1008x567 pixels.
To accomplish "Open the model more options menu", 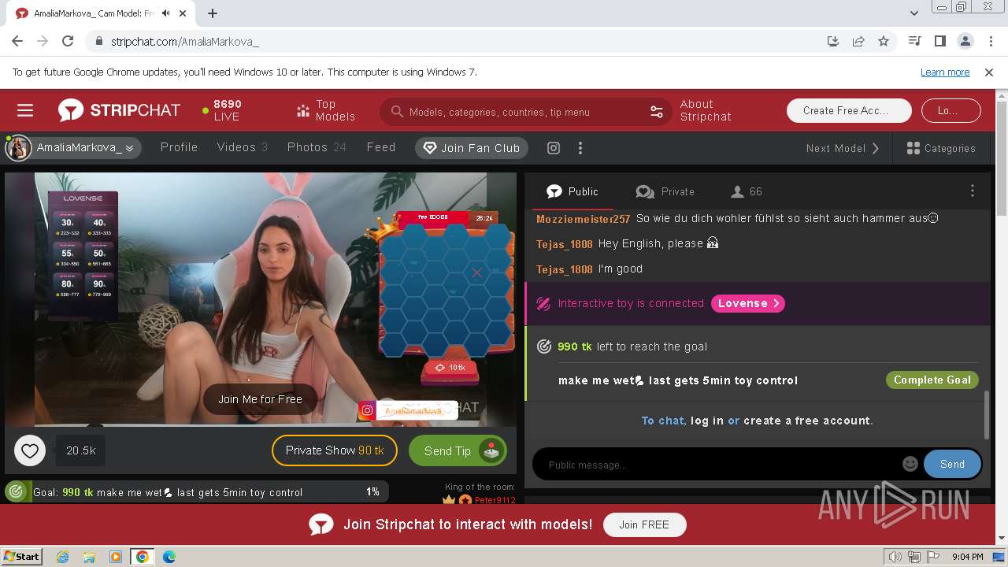I will tap(580, 148).
